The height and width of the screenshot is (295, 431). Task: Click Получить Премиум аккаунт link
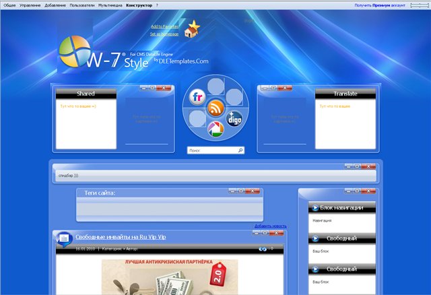[380, 5]
